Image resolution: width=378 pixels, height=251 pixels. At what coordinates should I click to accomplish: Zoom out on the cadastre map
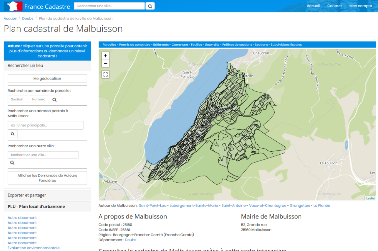tap(105, 63)
